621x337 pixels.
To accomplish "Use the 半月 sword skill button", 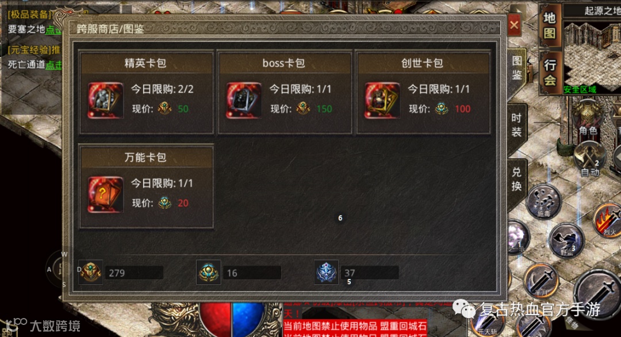I will (x=540, y=281).
